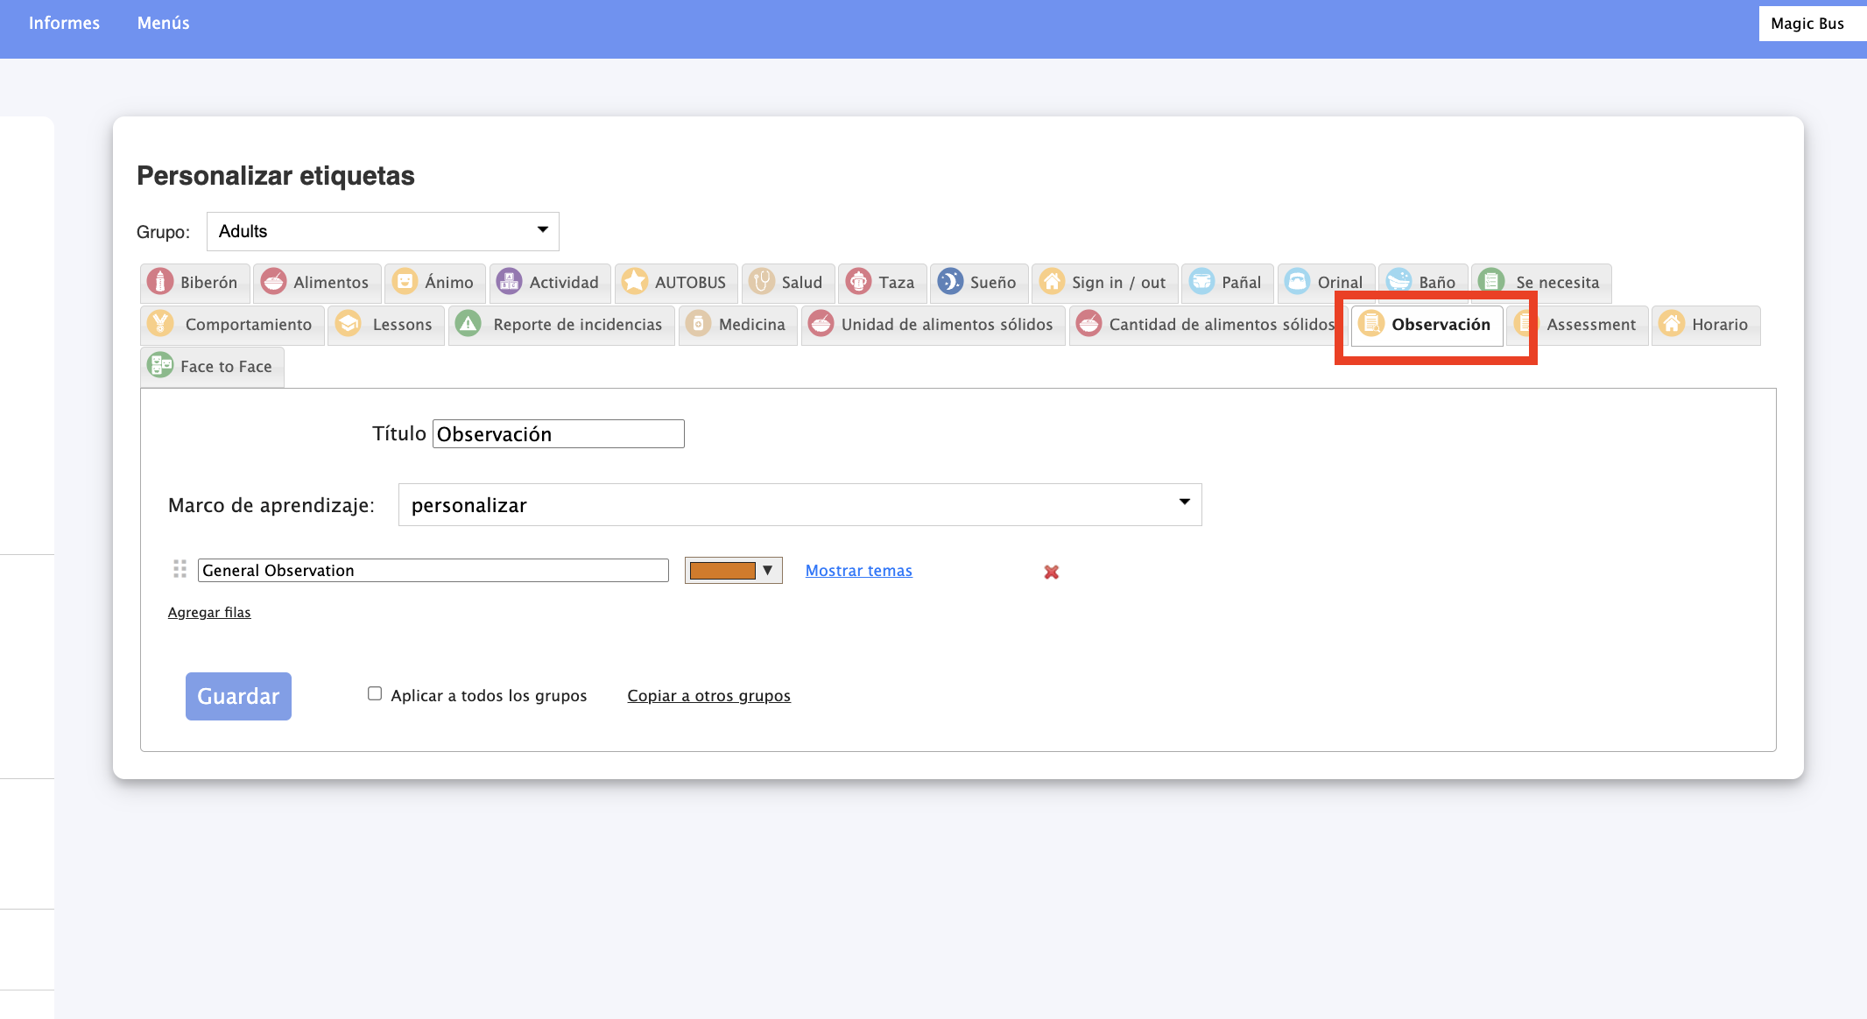Click the Horario house icon
Image resolution: width=1867 pixels, height=1019 pixels.
(1672, 324)
